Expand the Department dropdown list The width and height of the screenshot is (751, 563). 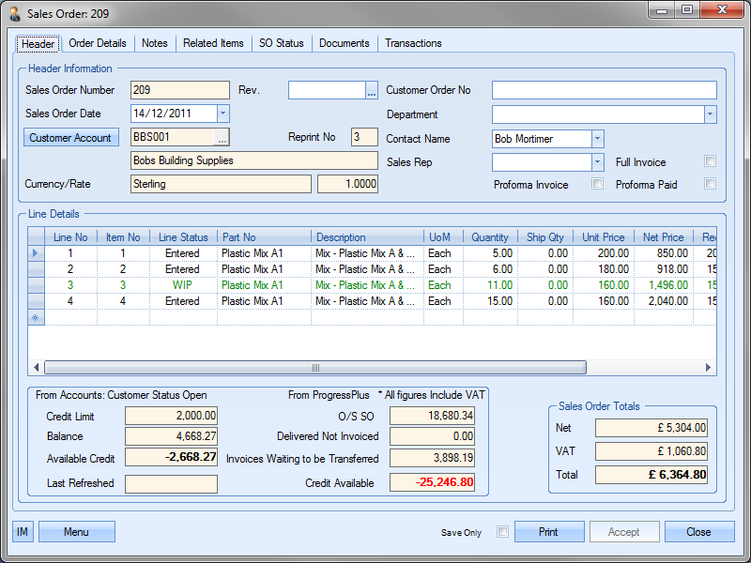[710, 114]
